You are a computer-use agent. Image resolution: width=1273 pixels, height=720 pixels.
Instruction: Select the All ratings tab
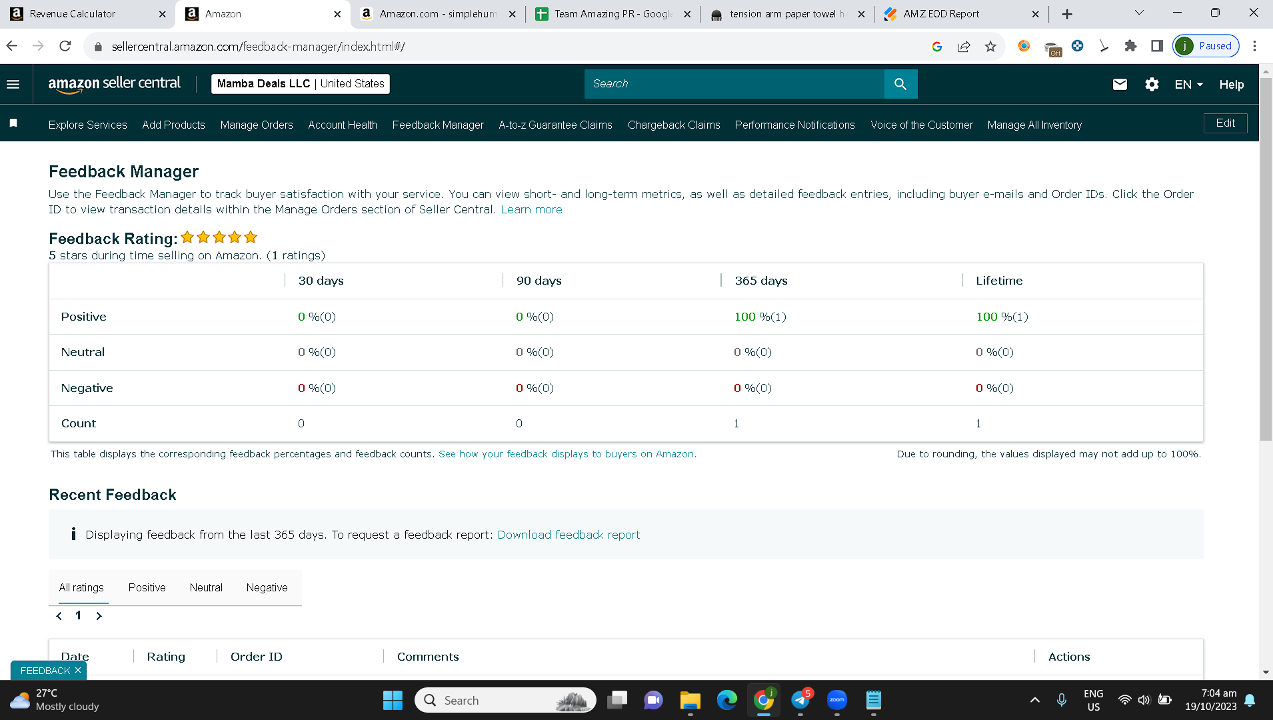(x=81, y=587)
